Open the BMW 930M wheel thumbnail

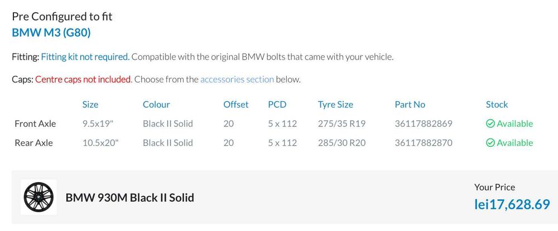coord(37,197)
